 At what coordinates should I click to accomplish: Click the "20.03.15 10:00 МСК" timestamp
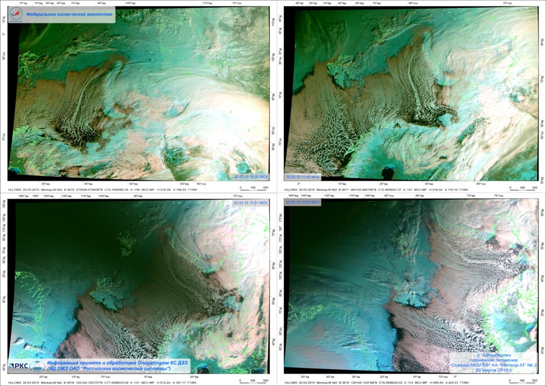point(251,177)
